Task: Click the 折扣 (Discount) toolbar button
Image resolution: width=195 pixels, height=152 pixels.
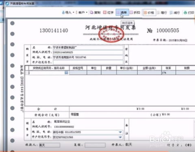Action: pyautogui.click(x=135, y=13)
